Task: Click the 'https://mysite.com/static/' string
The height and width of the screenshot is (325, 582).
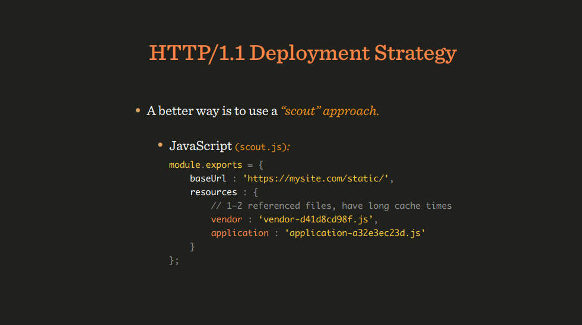Action: pos(316,179)
